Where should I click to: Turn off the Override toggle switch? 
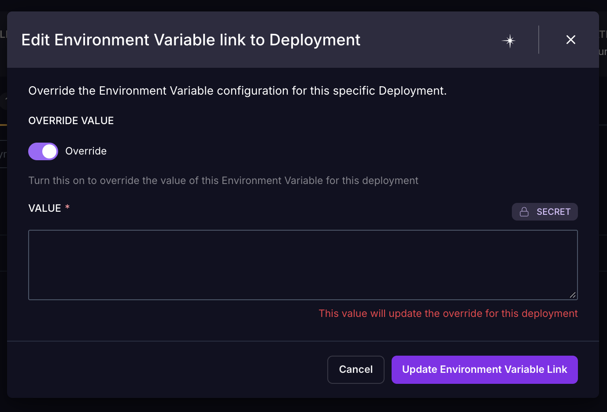tap(43, 151)
